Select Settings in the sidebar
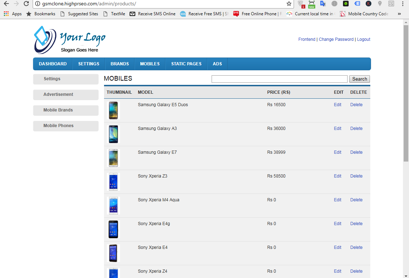Screen dimensions: 409x278 click(x=66, y=79)
